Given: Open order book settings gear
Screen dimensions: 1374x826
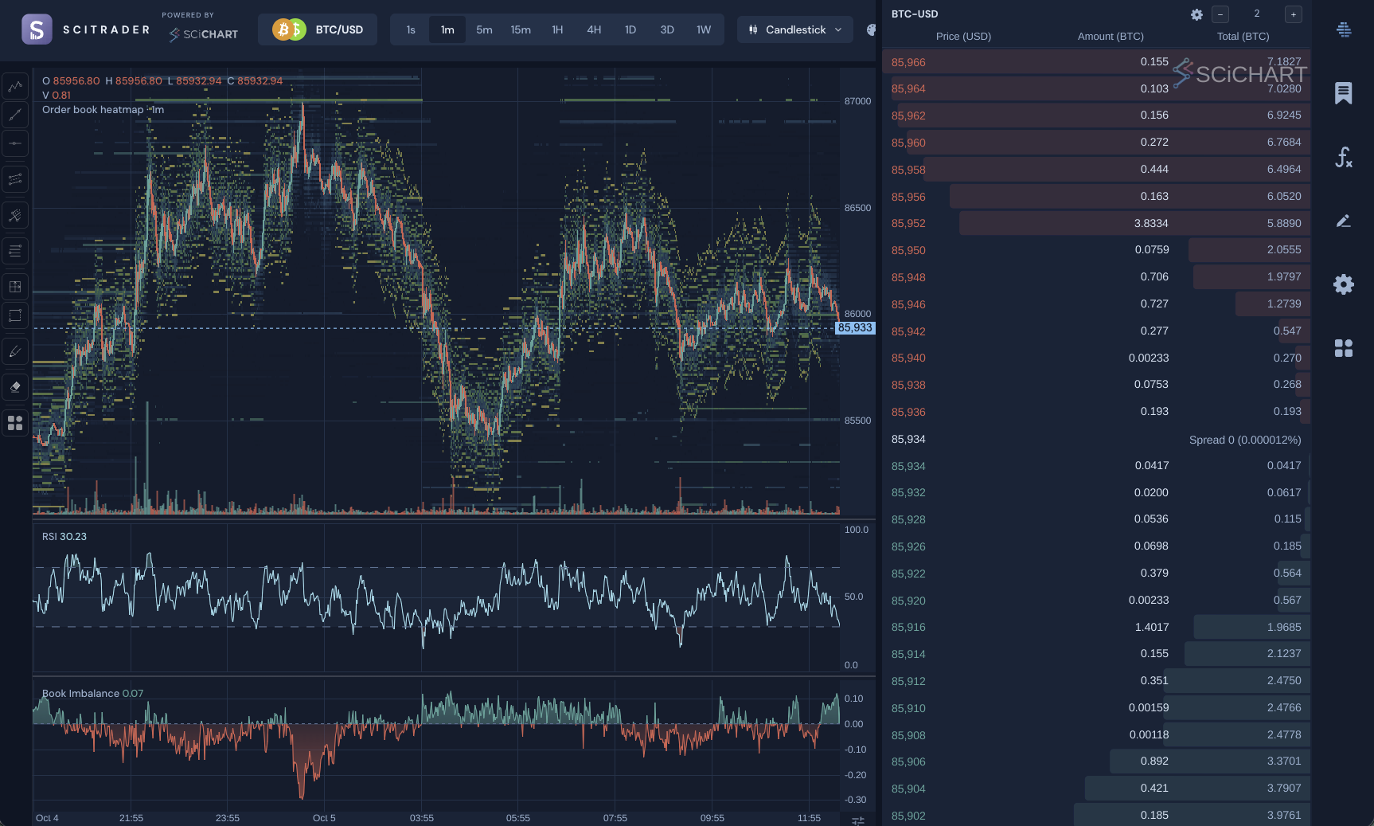Looking at the screenshot, I should [x=1196, y=14].
